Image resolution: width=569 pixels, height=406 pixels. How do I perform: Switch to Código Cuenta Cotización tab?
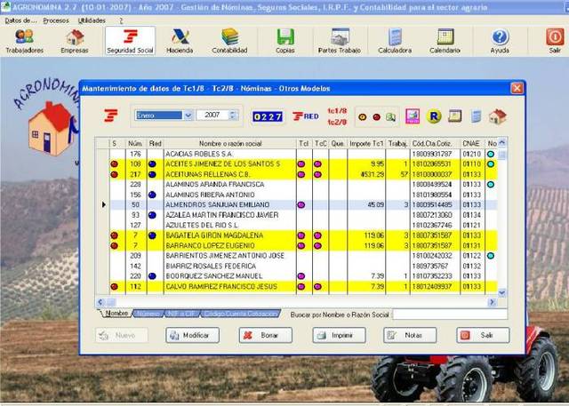pyautogui.click(x=241, y=314)
